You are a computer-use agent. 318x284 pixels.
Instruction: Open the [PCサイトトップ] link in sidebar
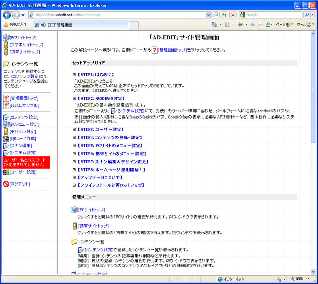(x=23, y=38)
